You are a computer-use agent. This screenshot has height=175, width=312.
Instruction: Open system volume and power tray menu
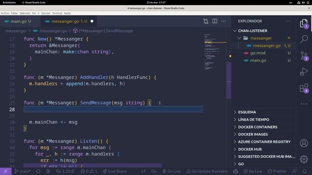[303, 2]
